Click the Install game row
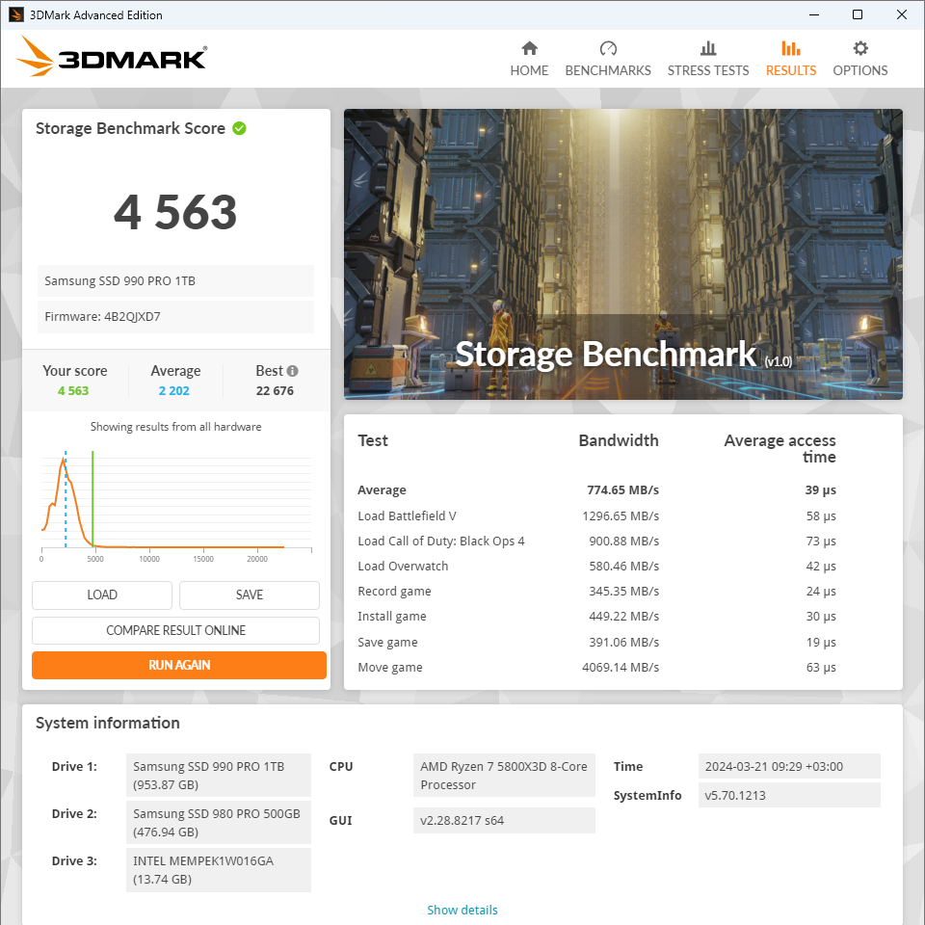925x925 pixels. point(596,616)
